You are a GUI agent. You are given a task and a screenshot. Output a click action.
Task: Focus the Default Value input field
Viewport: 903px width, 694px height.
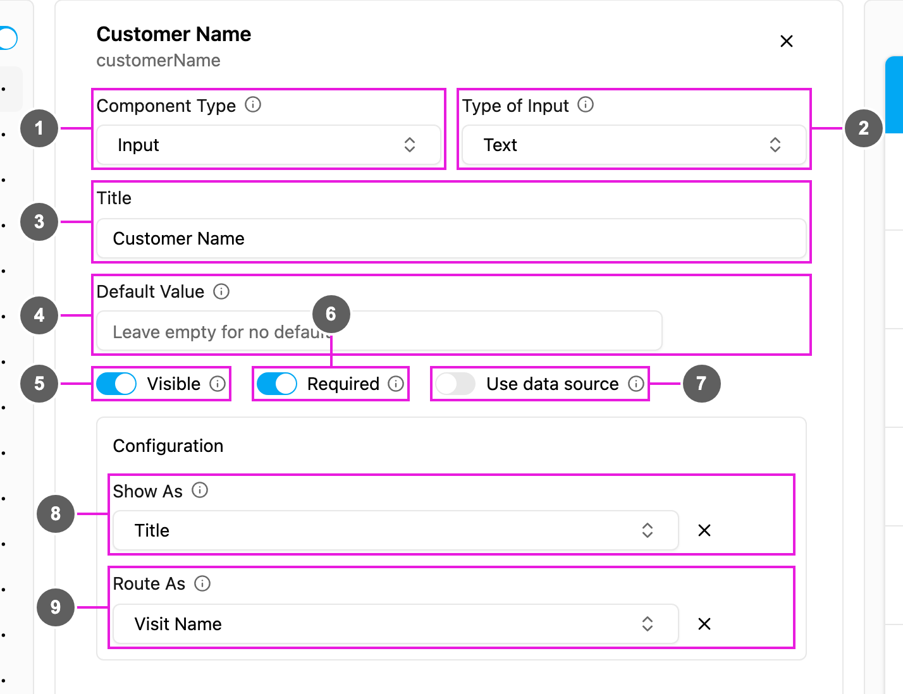coord(379,331)
